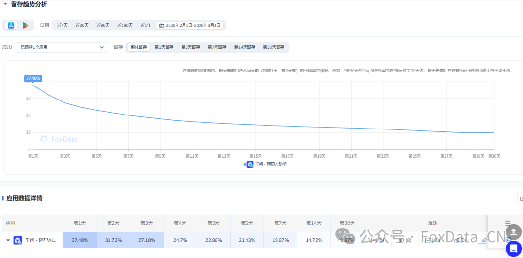523x258 pixels.
Task: Click the 第30天 column header
Action: coord(347,223)
